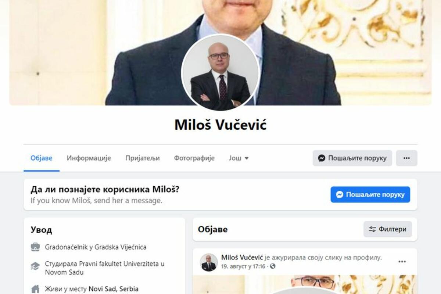Switch to the Информације tab
Image resolution: width=441 pixels, height=294 pixels.
[x=89, y=158]
